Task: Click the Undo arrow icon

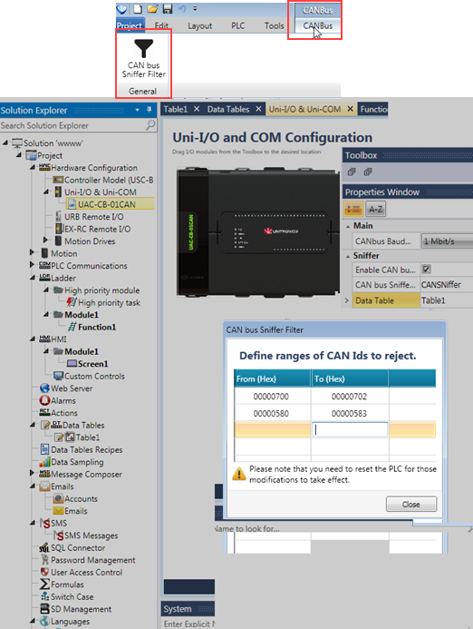Action: [x=182, y=9]
